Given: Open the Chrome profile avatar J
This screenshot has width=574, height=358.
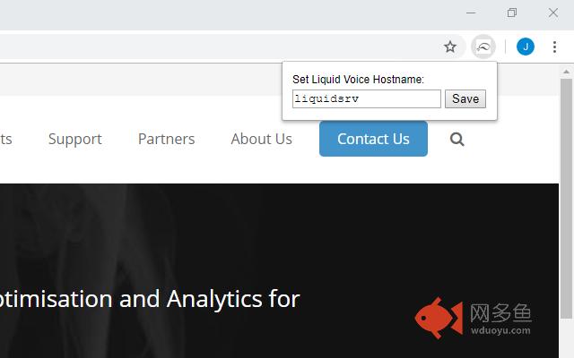Looking at the screenshot, I should [526, 47].
